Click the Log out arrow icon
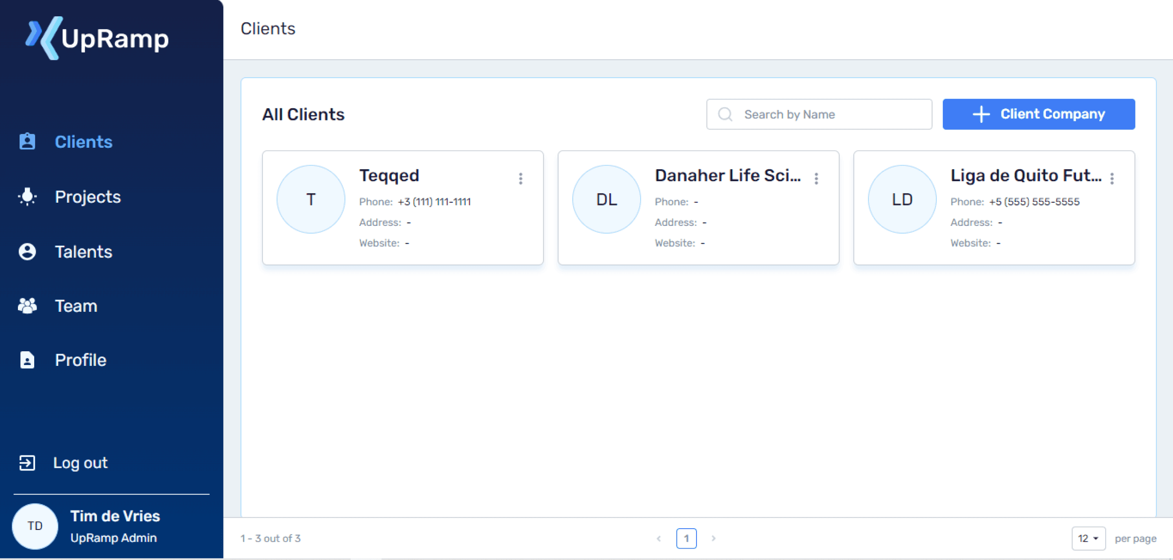The image size is (1173, 560). (27, 463)
